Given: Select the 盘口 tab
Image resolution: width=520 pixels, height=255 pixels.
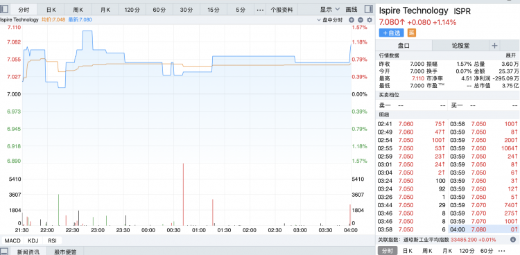Looking at the screenshot, I should point(404,46).
